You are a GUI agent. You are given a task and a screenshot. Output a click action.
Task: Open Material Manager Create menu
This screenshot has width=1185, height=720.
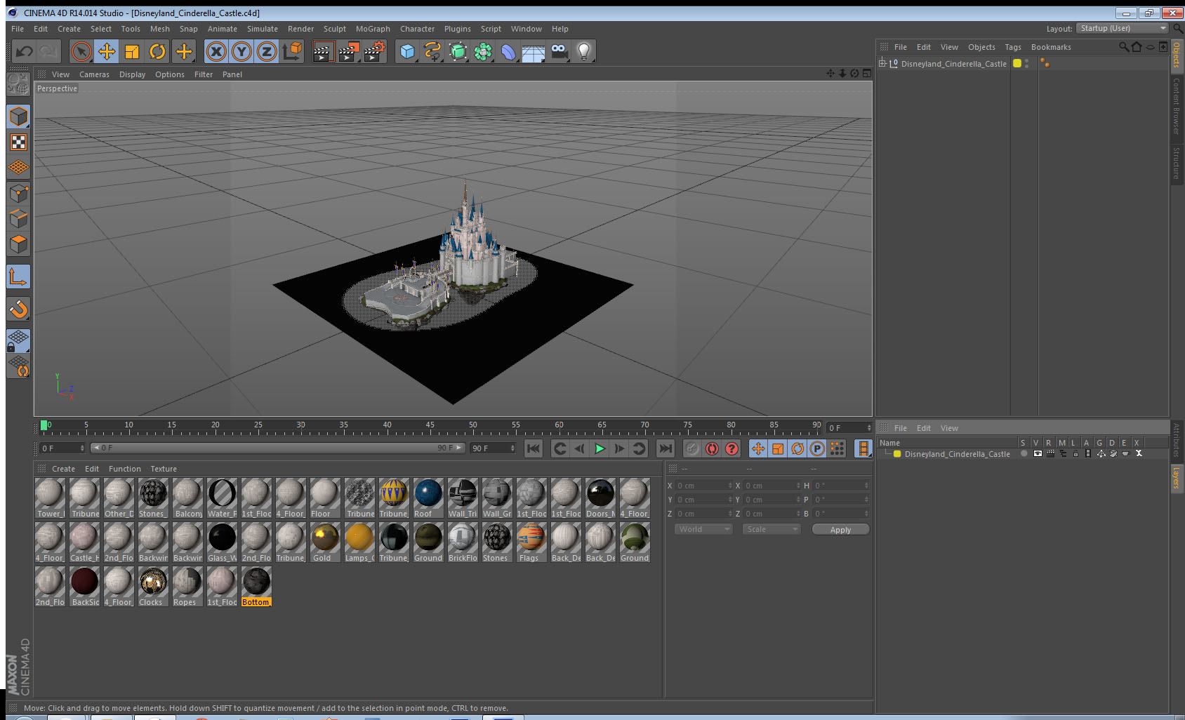click(x=63, y=469)
